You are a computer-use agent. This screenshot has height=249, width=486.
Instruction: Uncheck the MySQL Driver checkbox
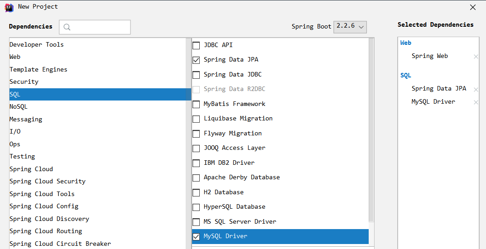(196, 237)
